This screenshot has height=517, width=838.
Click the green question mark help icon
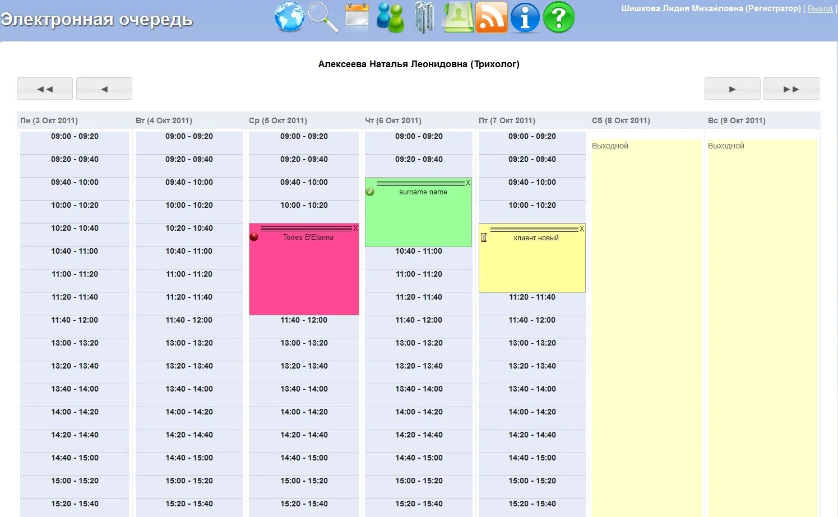point(559,17)
